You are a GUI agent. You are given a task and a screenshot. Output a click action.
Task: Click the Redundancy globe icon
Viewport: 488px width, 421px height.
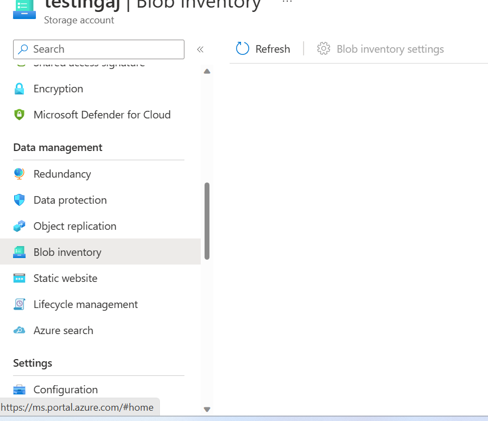click(x=20, y=174)
